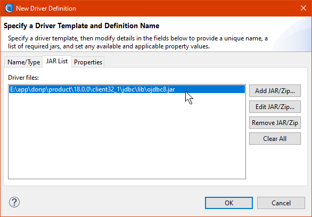The width and height of the screenshot is (312, 217).
Task: Click the Add JAR/Zip button
Action: [x=275, y=91]
